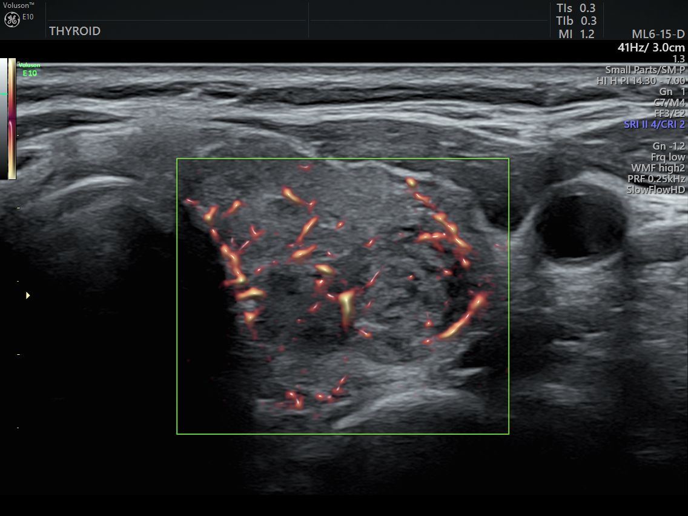Click the TIs 0.3 thermal index readout

(x=576, y=8)
